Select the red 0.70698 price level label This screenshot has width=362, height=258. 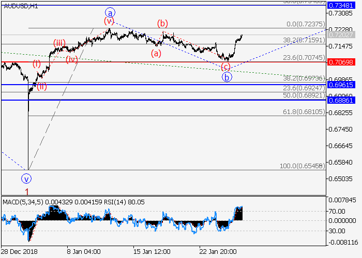point(342,62)
